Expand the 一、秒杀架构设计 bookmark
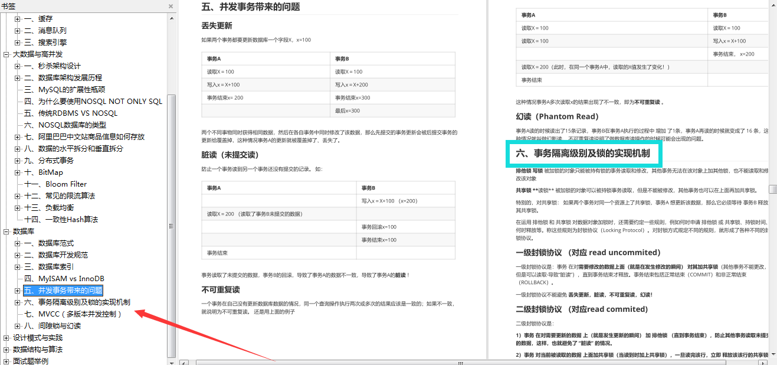Screen dimensions: 777x365 (x=18, y=66)
